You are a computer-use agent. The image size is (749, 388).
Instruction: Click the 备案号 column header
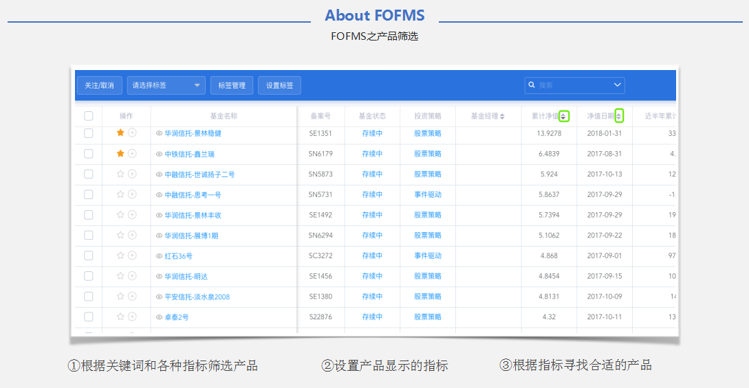click(321, 116)
